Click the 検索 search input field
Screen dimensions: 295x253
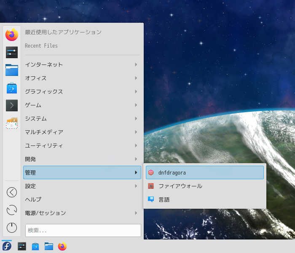click(83, 230)
